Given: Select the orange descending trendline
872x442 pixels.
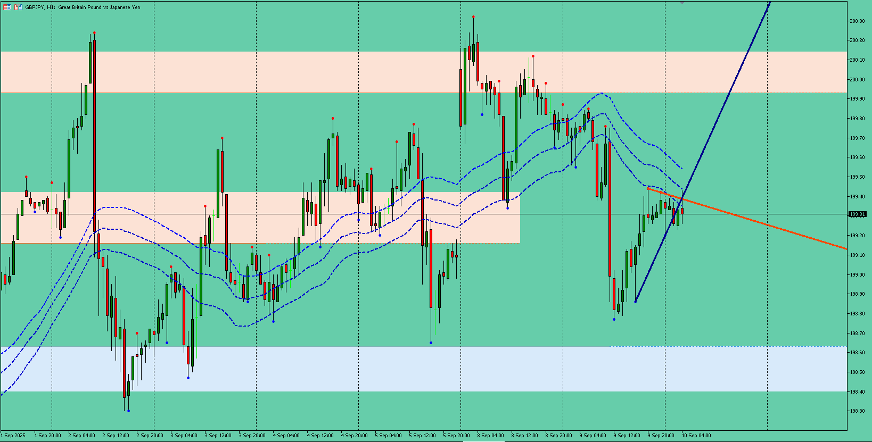Looking at the screenshot, I should coord(746,218).
